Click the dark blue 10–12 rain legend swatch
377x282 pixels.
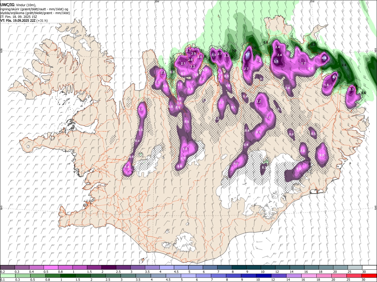click(264, 276)
